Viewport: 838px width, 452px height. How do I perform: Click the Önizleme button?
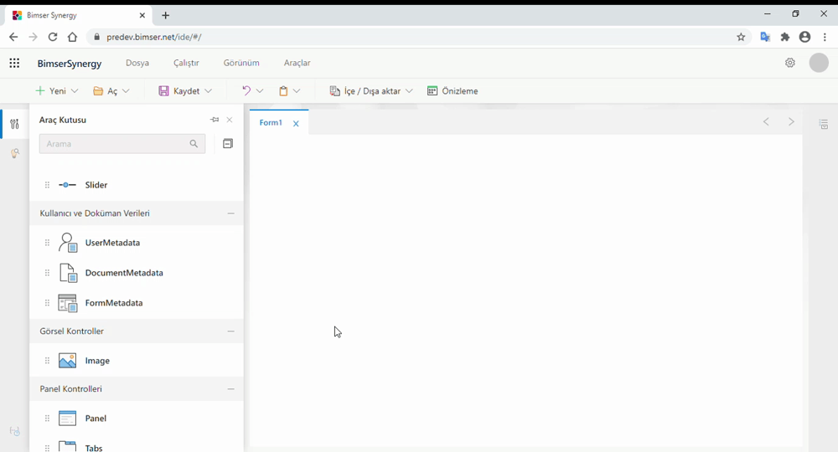(x=453, y=91)
